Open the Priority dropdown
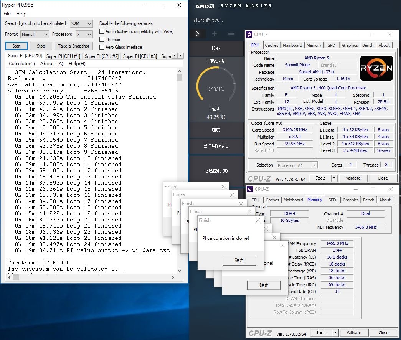Image resolution: width=401 pixels, height=340 pixels. click(x=35, y=34)
